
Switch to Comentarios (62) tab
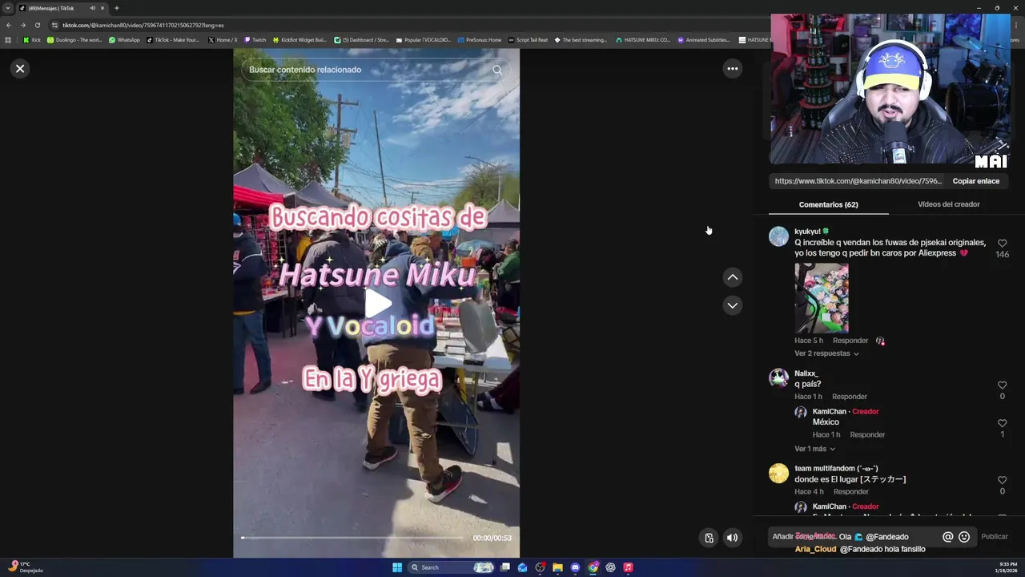point(828,204)
